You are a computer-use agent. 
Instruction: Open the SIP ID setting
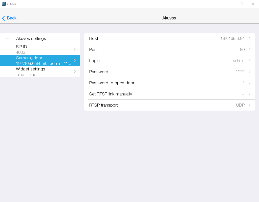pyautogui.click(x=43, y=49)
